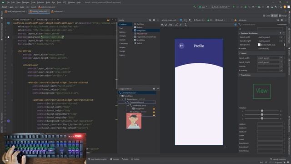Viewport: 291px width, 164px height.
Task: Open the theme dropdown in design toolbar
Action: (220, 20)
